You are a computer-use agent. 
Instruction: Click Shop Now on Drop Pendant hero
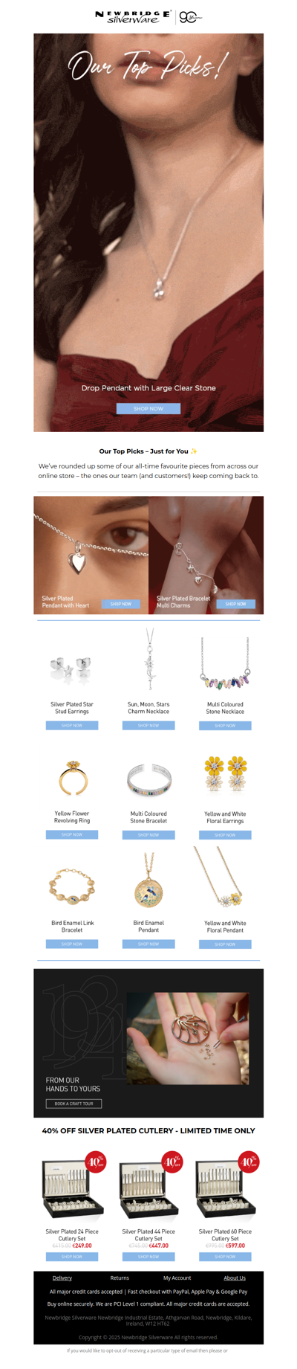click(x=148, y=408)
